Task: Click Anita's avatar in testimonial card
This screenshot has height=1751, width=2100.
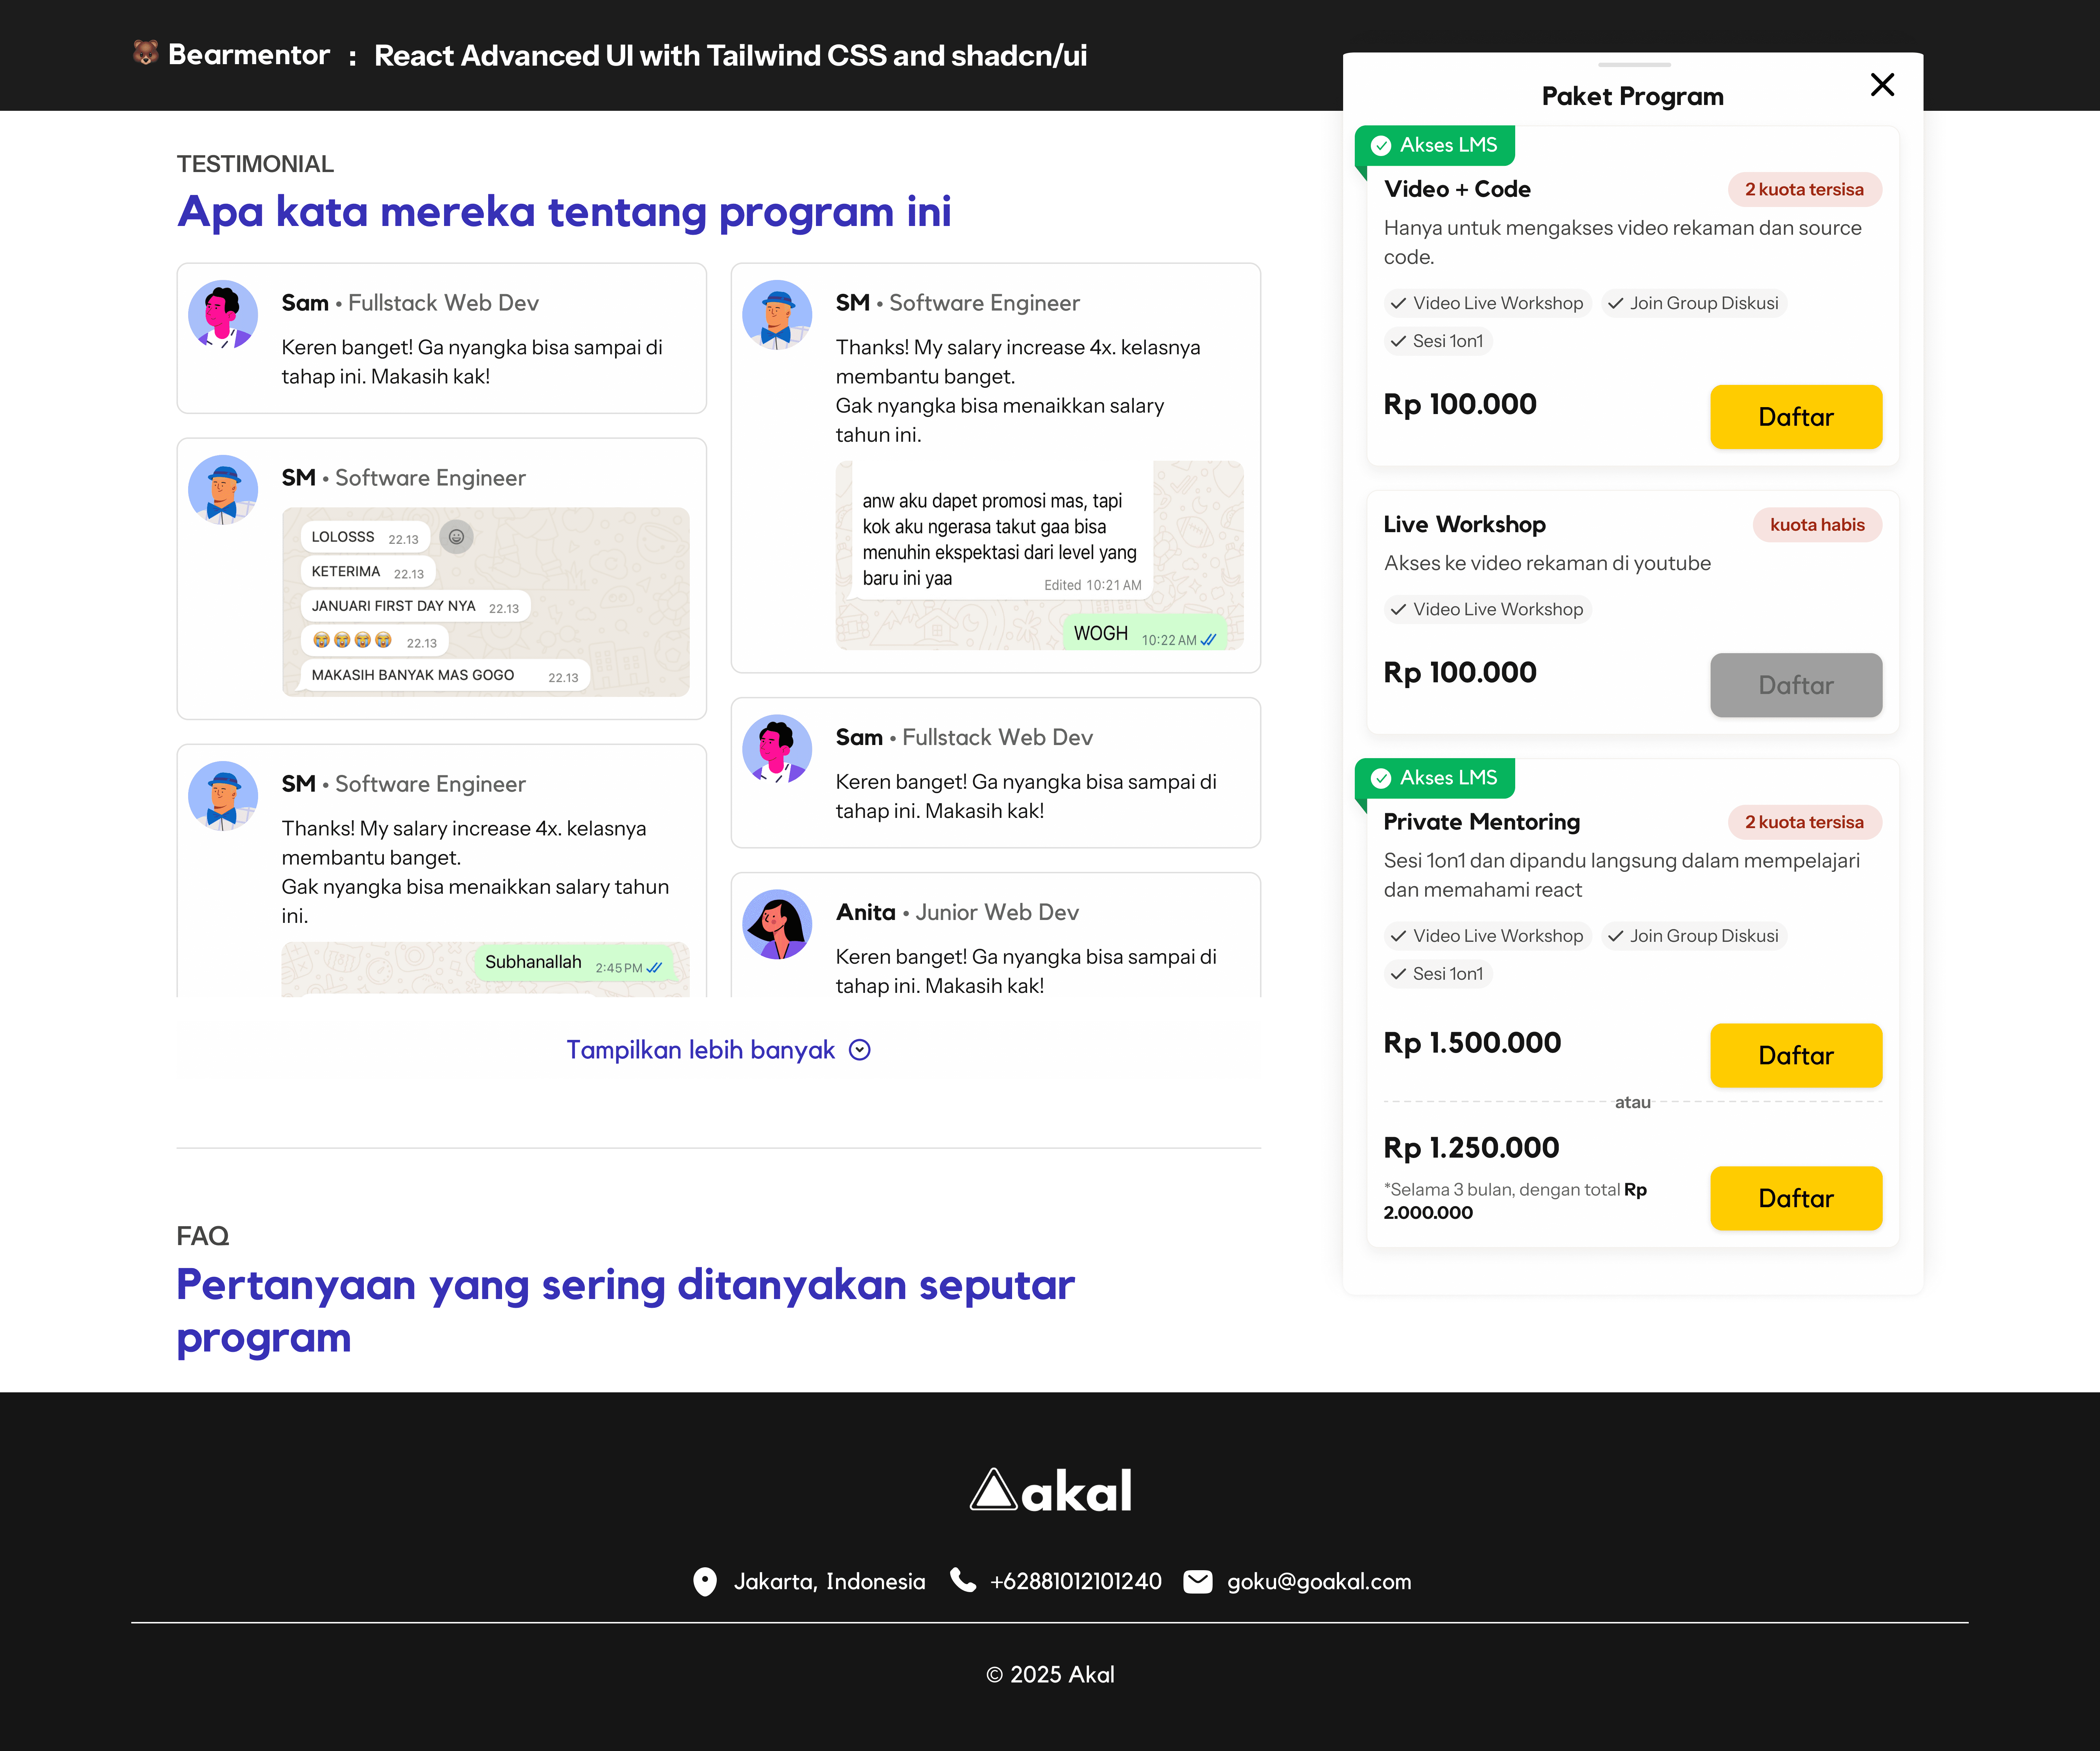Action: click(x=777, y=924)
